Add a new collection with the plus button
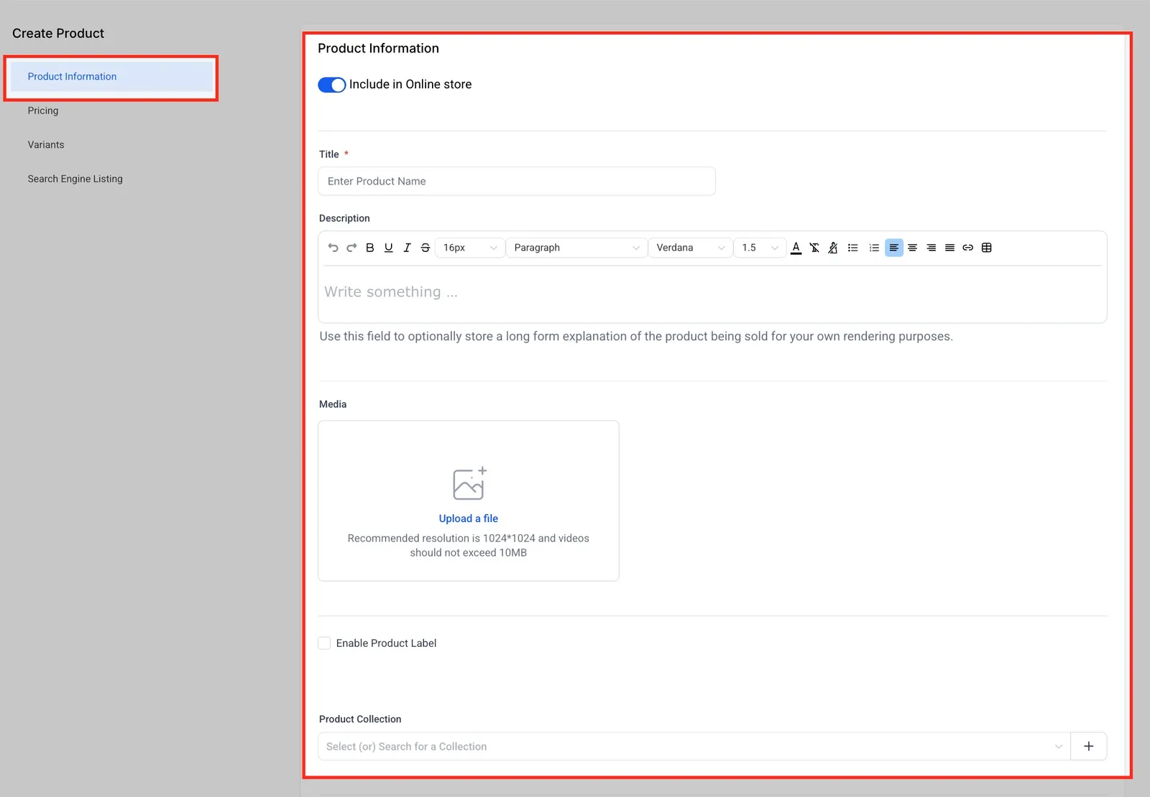 pos(1089,746)
